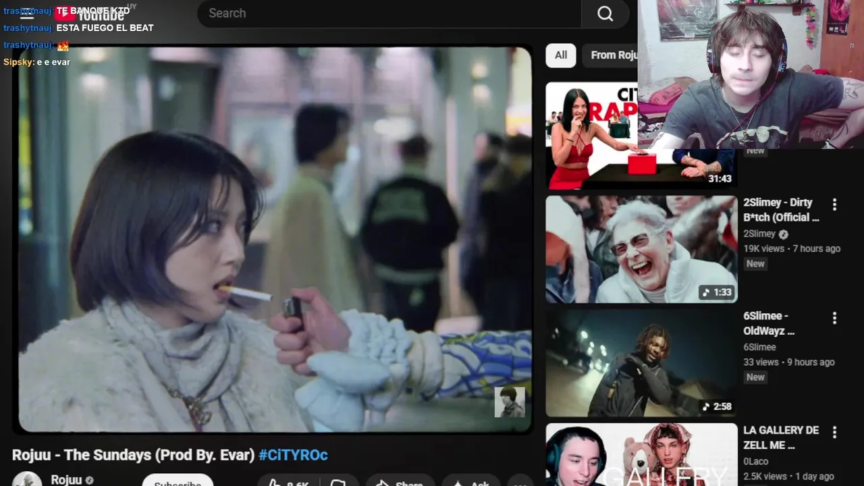Open options for LA GALLERY DE ZELL video

834,431
